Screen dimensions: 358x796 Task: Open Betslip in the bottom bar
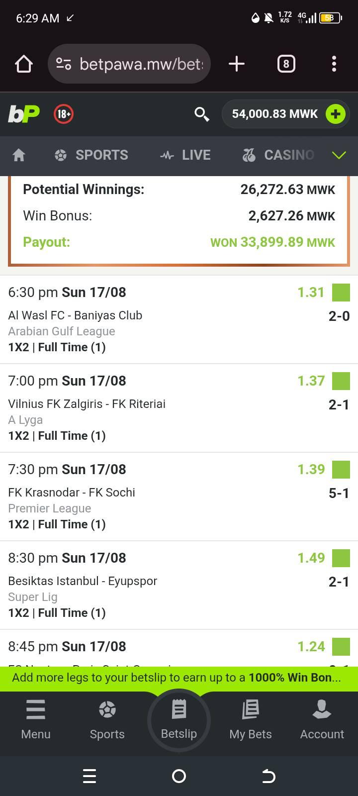(179, 719)
